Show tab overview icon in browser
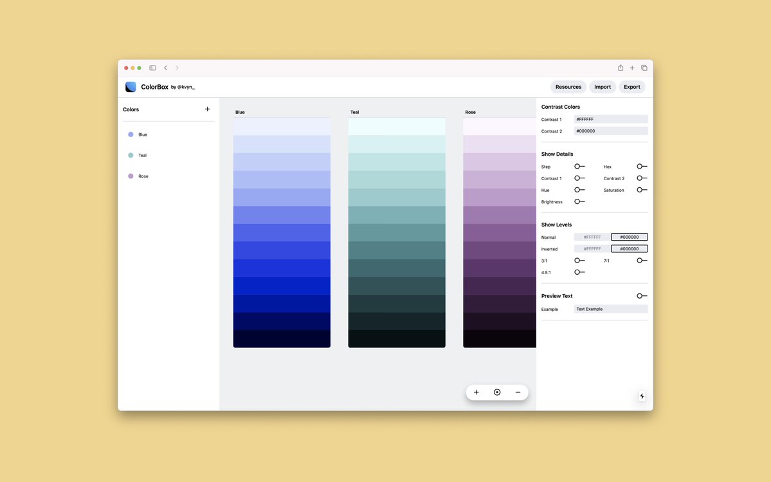The image size is (771, 482). point(644,68)
